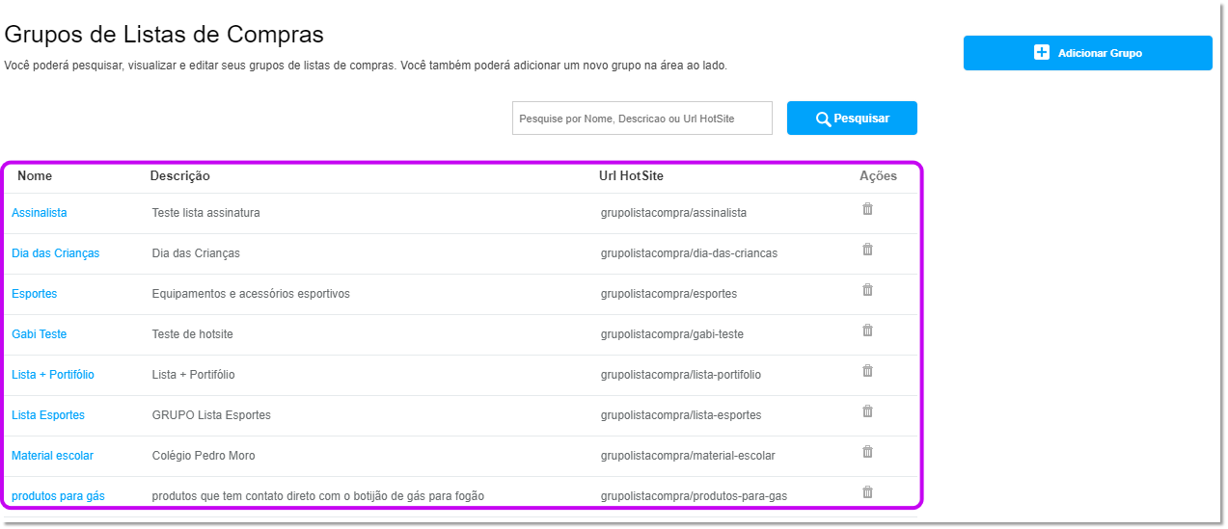The height and width of the screenshot is (529, 1228).
Task: Delete Lista + Portifólio using trash icon
Action: (867, 371)
